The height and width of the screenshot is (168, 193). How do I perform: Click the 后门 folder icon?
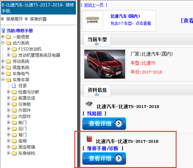pos(14,129)
